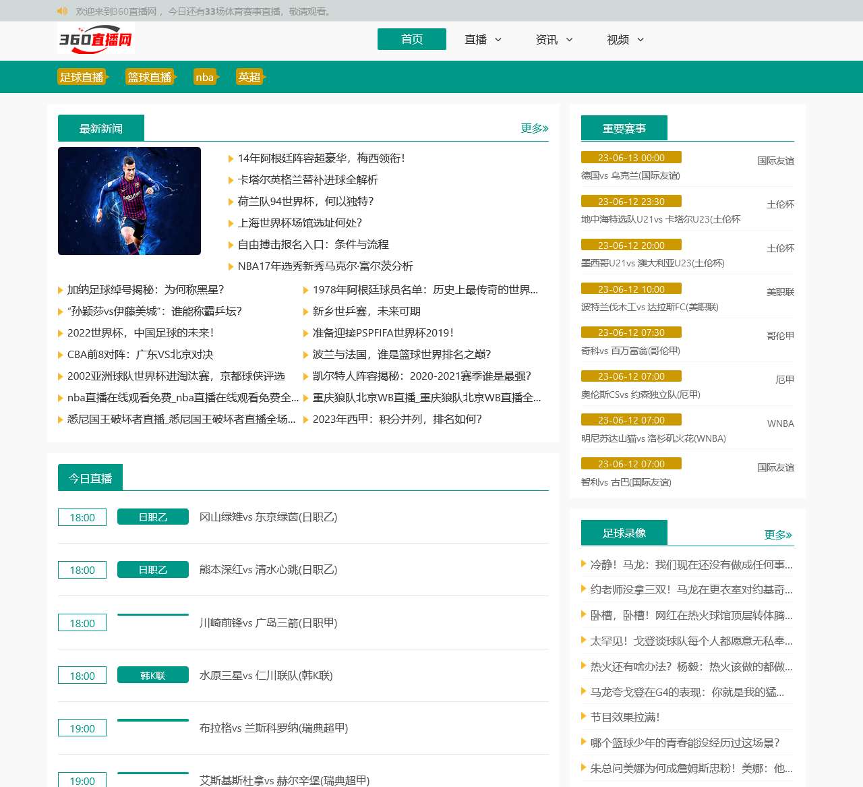Read 14年阿根廷阵容超豪华 news article
The image size is (863, 787).
tap(321, 158)
